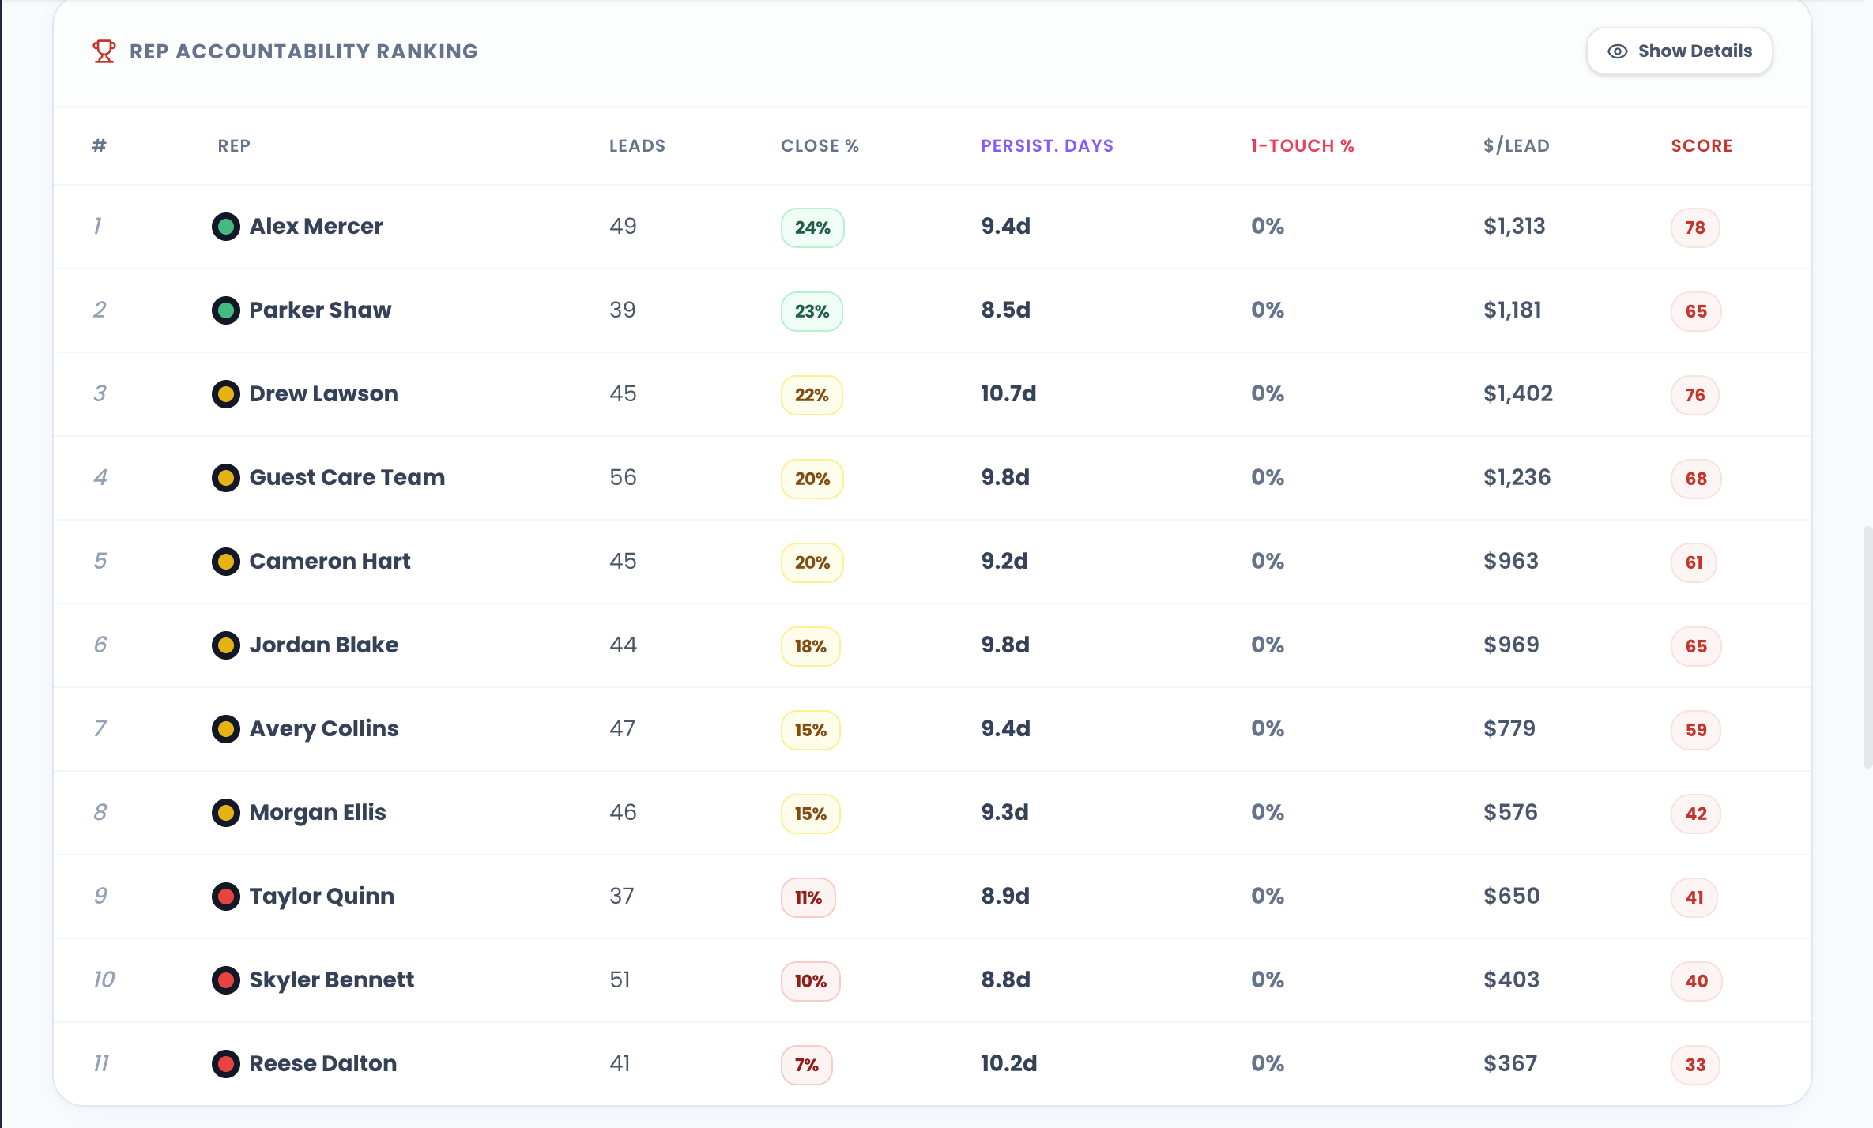
Task: Click the page scrollbar on the right
Action: tap(1867, 646)
